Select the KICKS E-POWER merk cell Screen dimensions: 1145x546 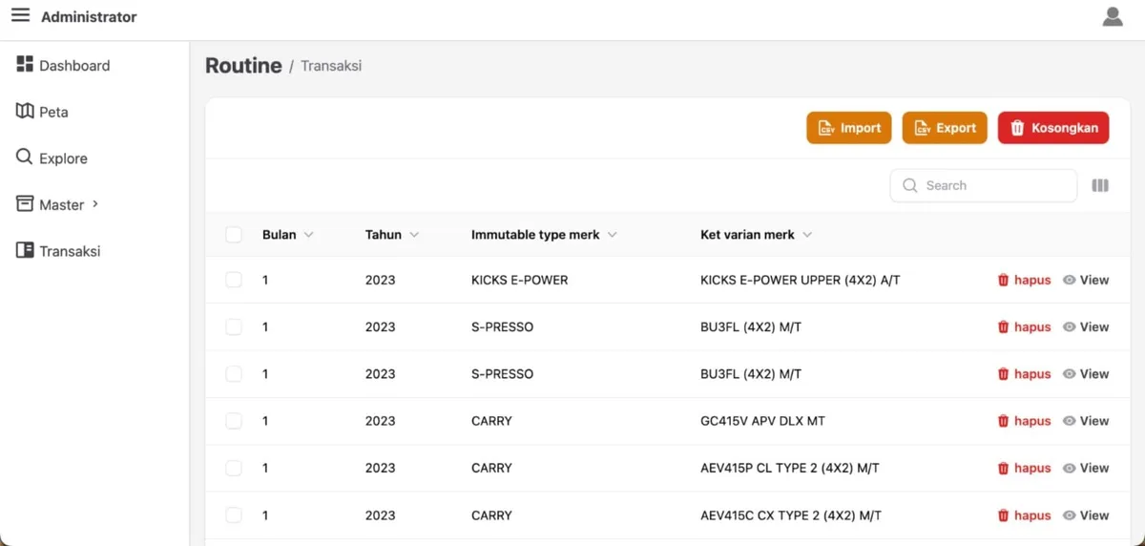point(520,280)
